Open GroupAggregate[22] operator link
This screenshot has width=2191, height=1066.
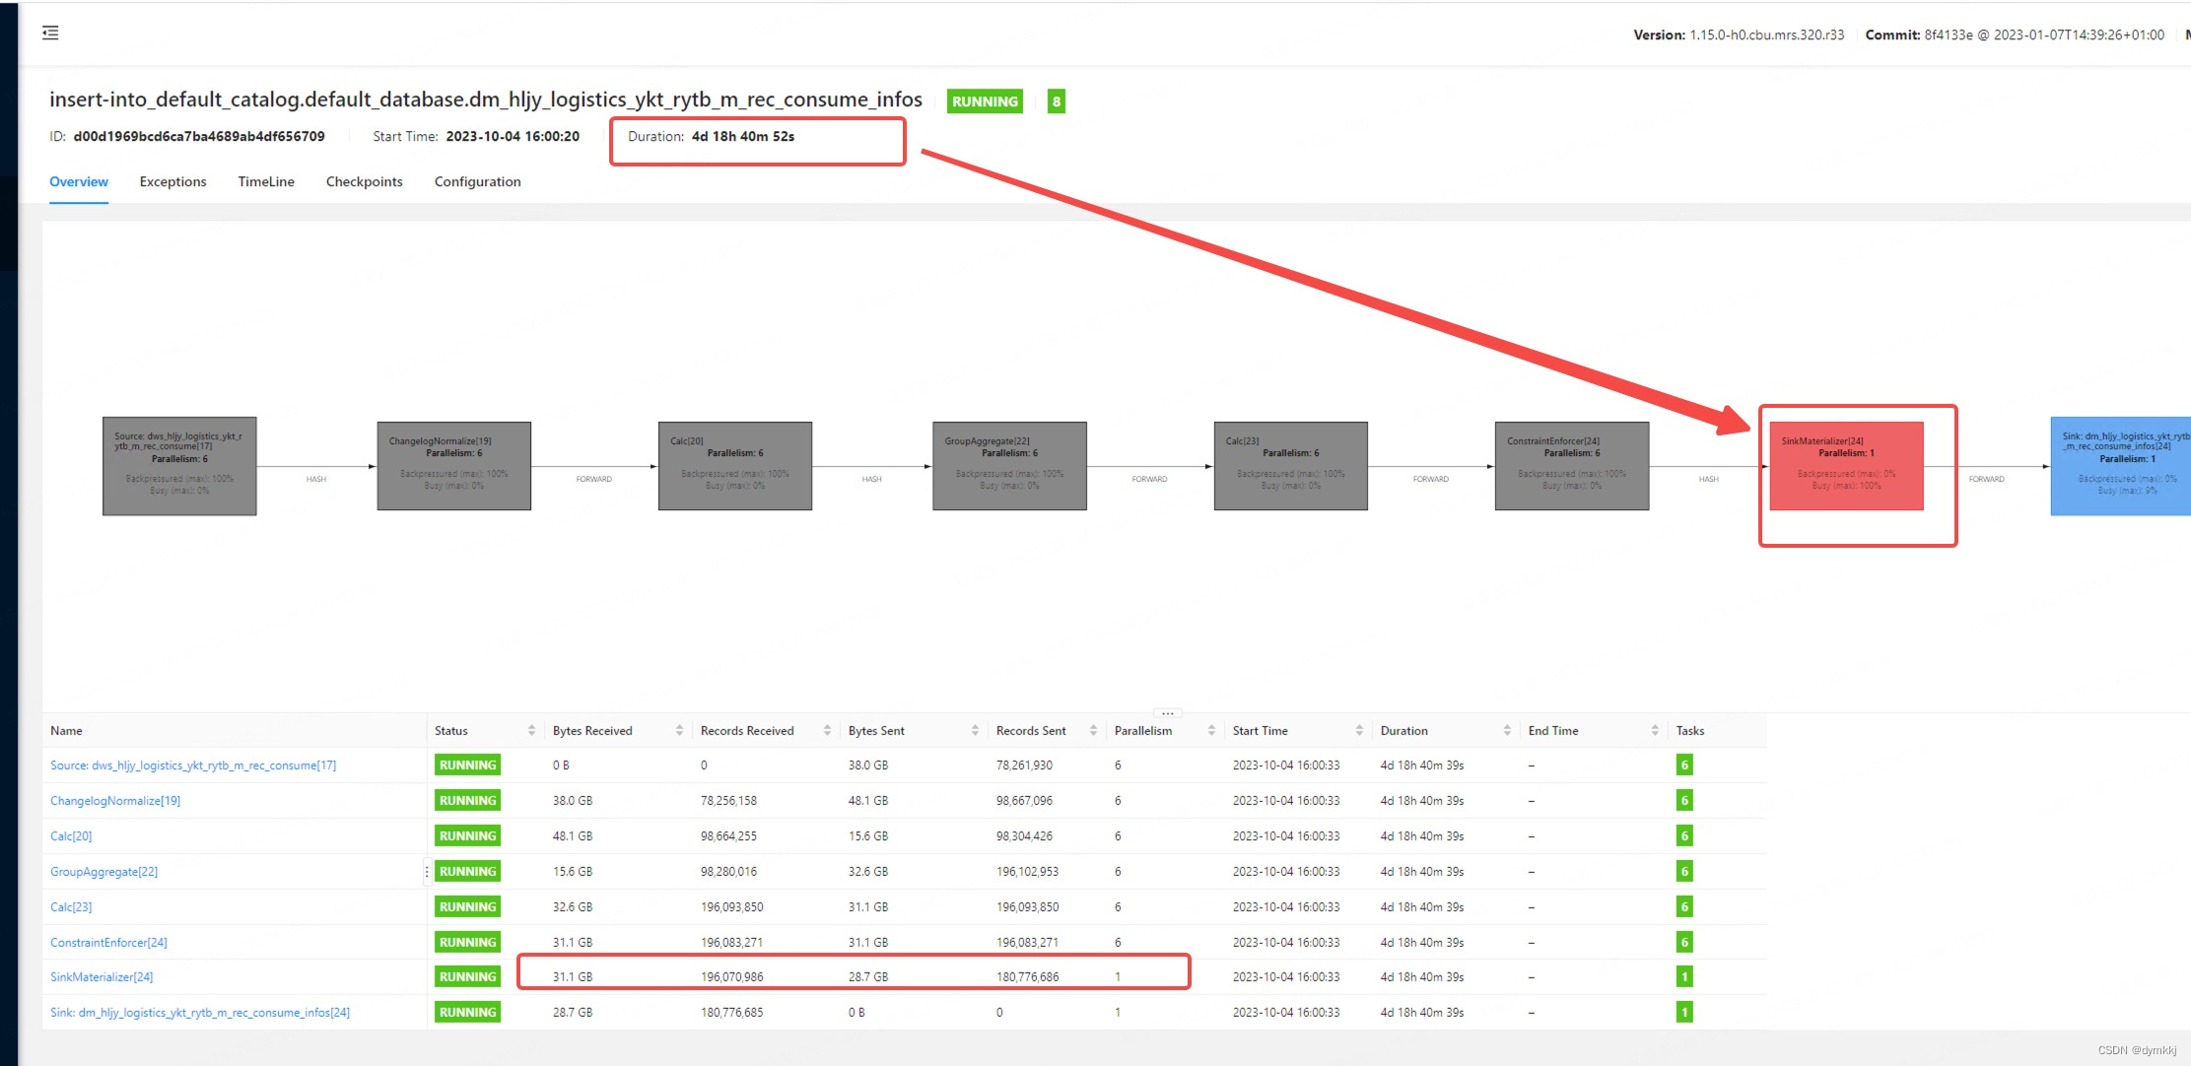[x=103, y=871]
